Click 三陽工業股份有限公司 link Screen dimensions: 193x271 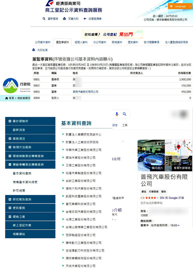pos(81,165)
